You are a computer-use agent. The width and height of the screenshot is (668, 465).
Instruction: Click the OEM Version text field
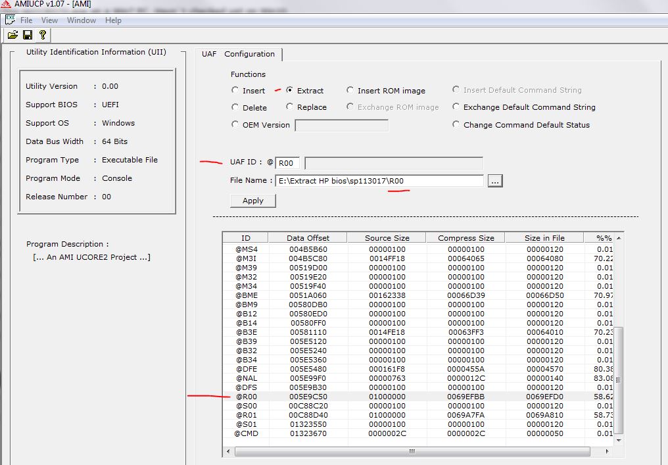click(x=342, y=126)
